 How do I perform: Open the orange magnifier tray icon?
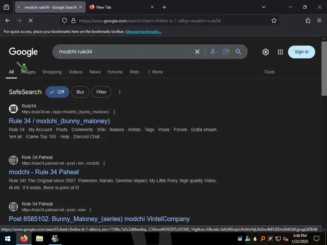263,239
